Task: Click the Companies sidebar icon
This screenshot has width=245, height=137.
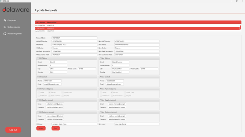Action: 5,20
